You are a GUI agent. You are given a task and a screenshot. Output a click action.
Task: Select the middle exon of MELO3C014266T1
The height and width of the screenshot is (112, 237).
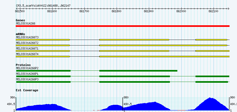click(134, 51)
